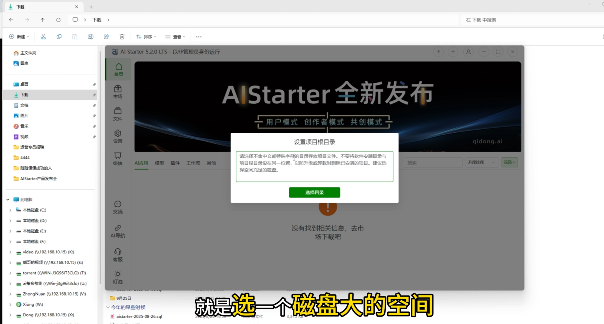
Task: Open the three-dot more options in Explorer
Action: [x=199, y=37]
